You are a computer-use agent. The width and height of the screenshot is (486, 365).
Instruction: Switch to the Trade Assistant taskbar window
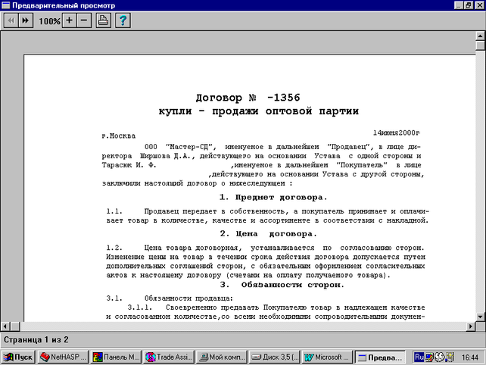(x=170, y=357)
